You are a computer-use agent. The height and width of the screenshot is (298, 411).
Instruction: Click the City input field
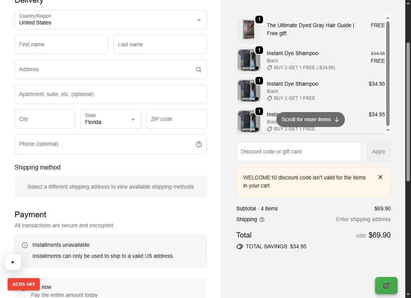click(x=45, y=119)
